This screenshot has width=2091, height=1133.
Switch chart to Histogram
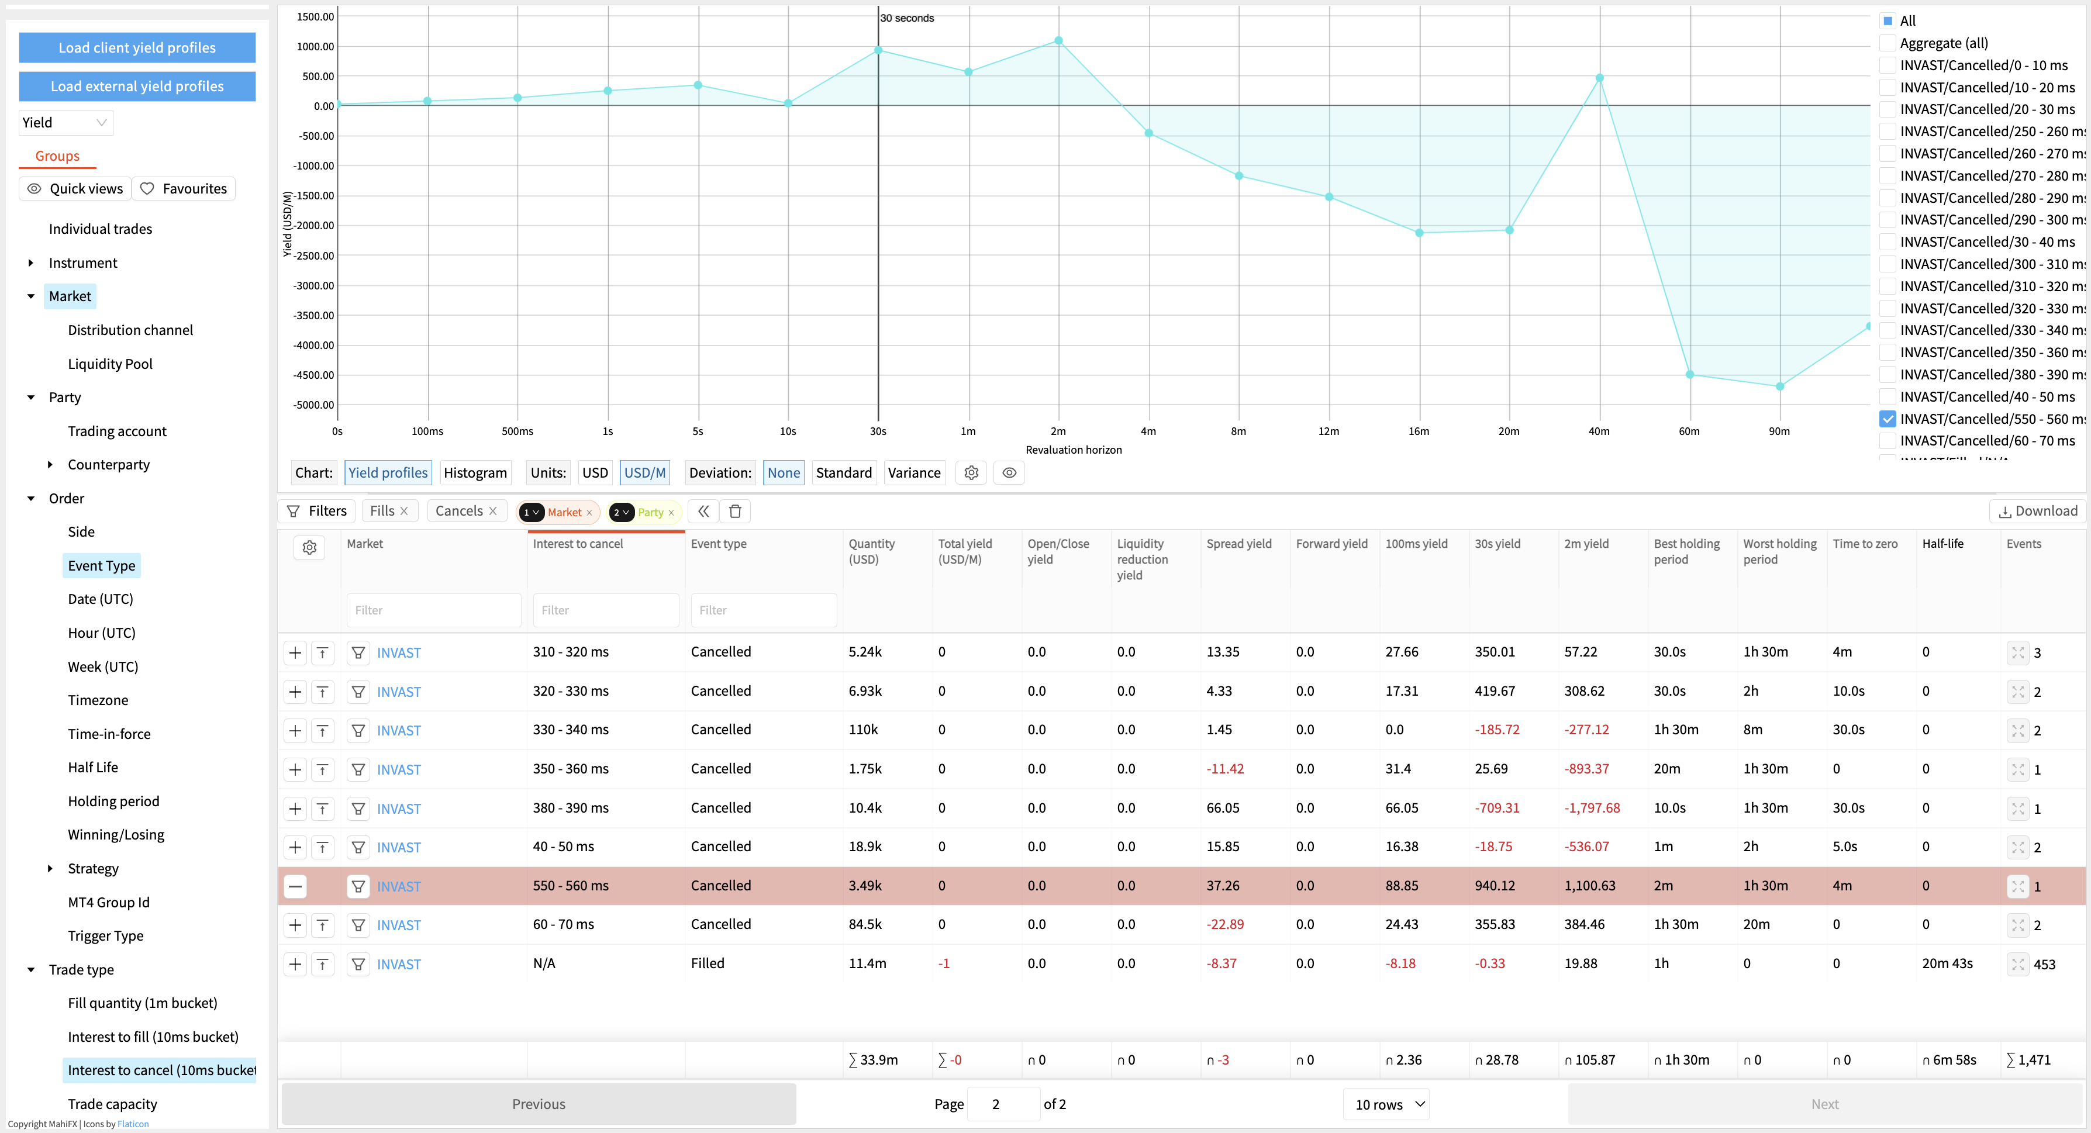point(475,472)
